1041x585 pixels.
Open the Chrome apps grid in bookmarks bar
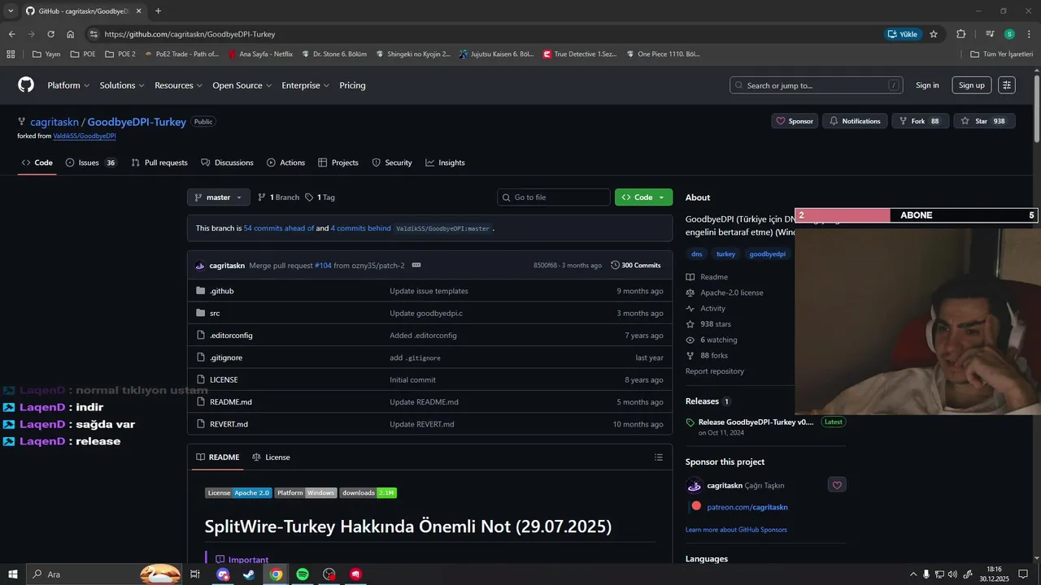[11, 54]
